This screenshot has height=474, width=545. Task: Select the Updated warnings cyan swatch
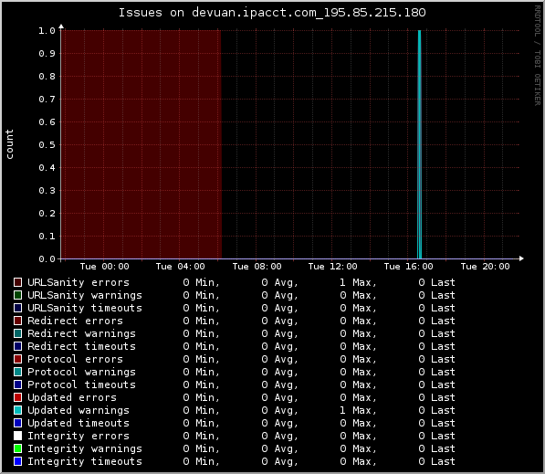tap(17, 410)
